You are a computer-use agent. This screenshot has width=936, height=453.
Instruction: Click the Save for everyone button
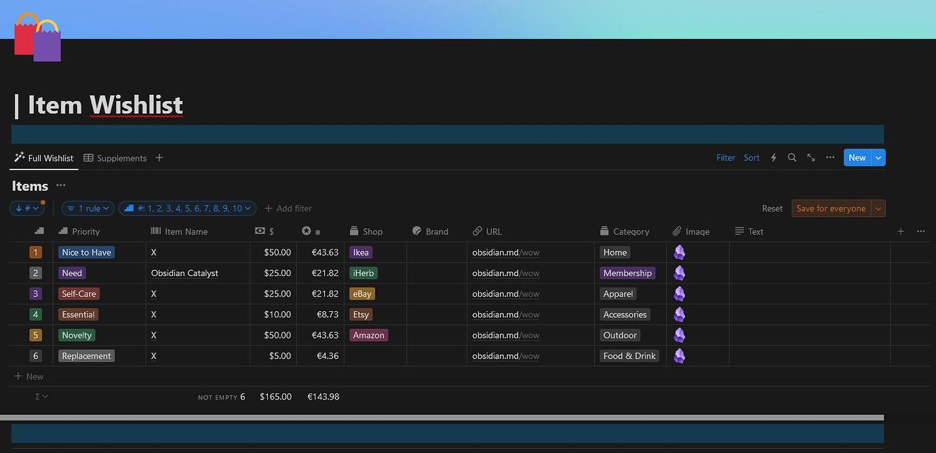pos(833,208)
